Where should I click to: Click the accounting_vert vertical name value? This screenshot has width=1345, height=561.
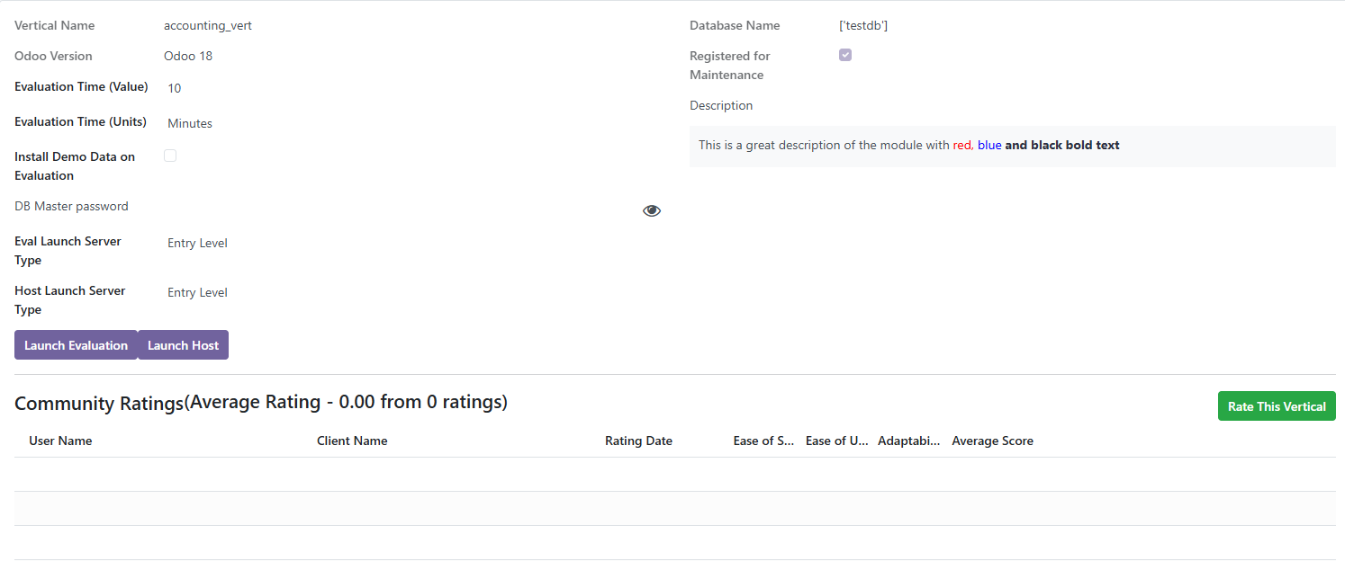click(208, 25)
